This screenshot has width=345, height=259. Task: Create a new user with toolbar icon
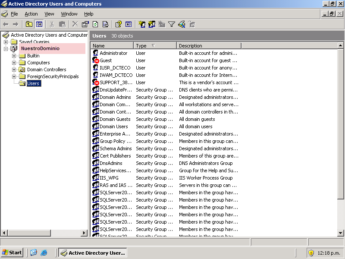point(142,24)
